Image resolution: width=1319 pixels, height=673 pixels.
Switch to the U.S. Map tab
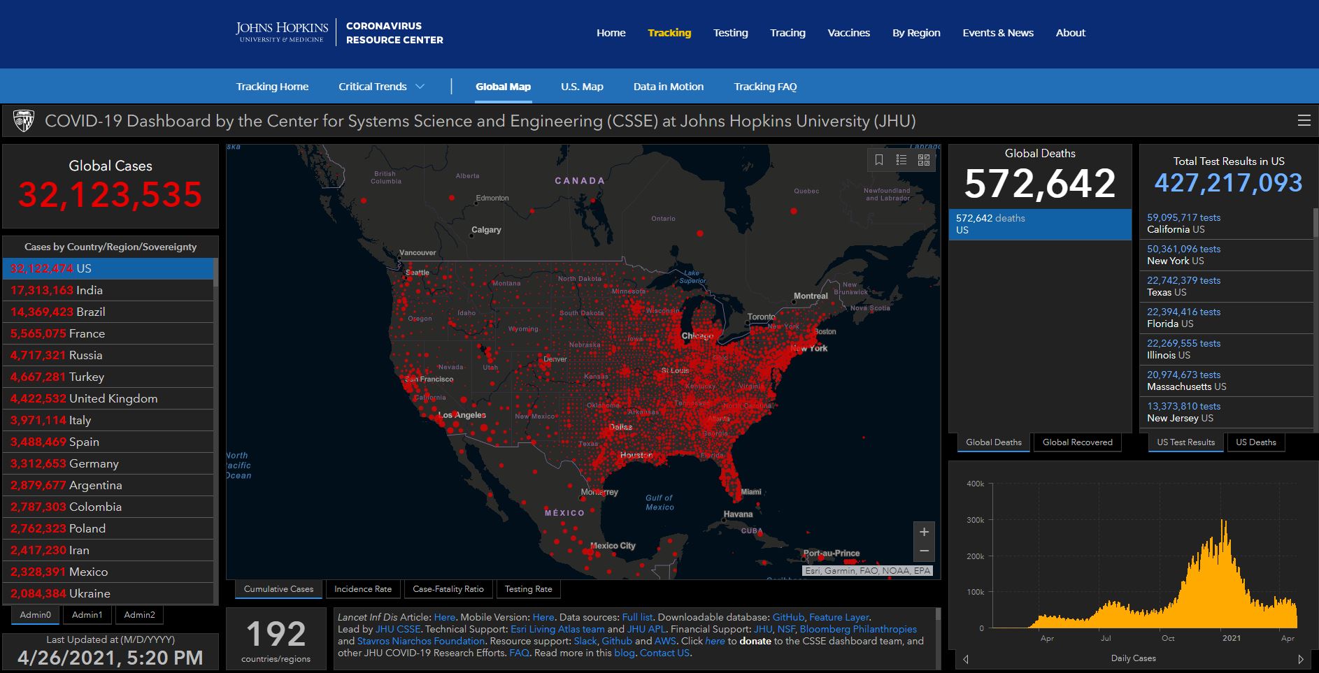click(582, 87)
